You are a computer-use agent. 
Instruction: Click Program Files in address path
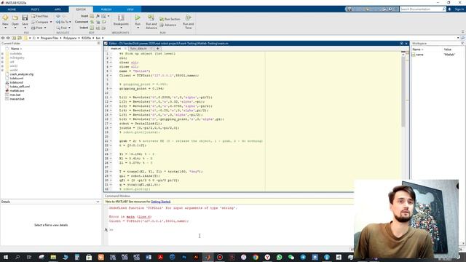pyautogui.click(x=50, y=38)
